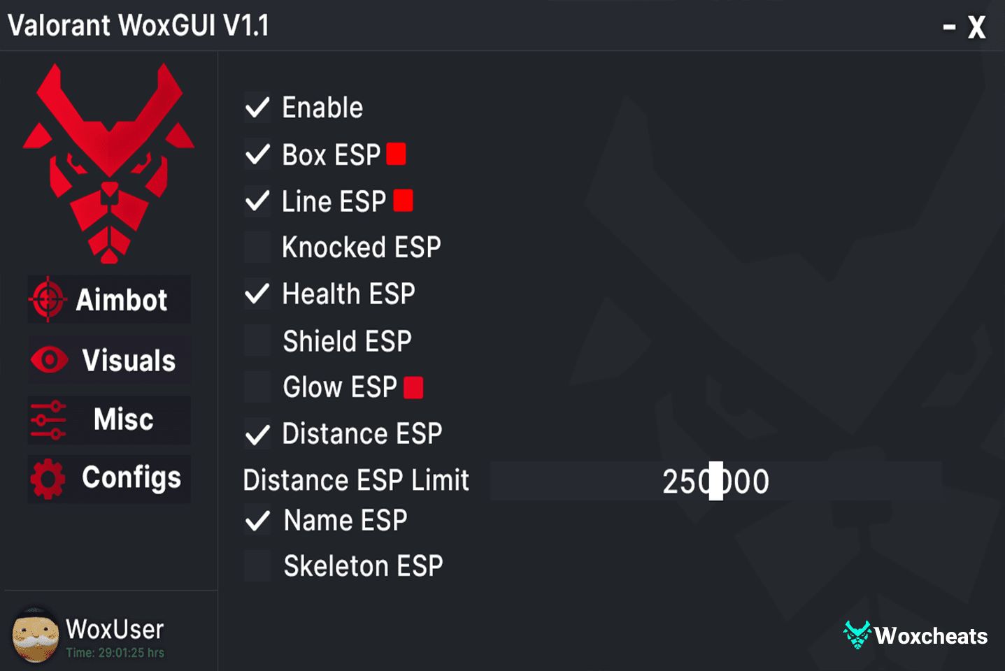Viewport: 1005px width, 671px height.
Task: Minimize the WoxGUI window
Action: click(949, 28)
